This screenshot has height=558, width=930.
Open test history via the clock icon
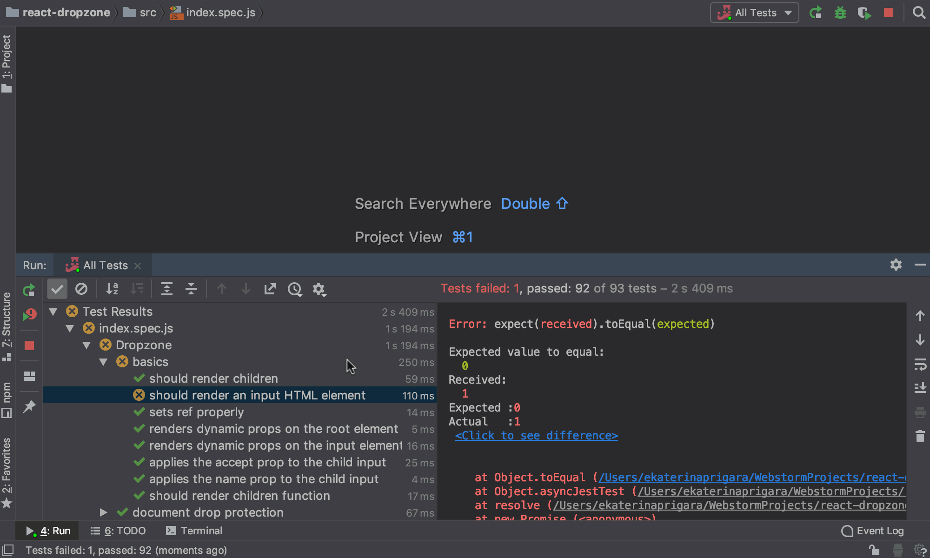[x=294, y=289]
